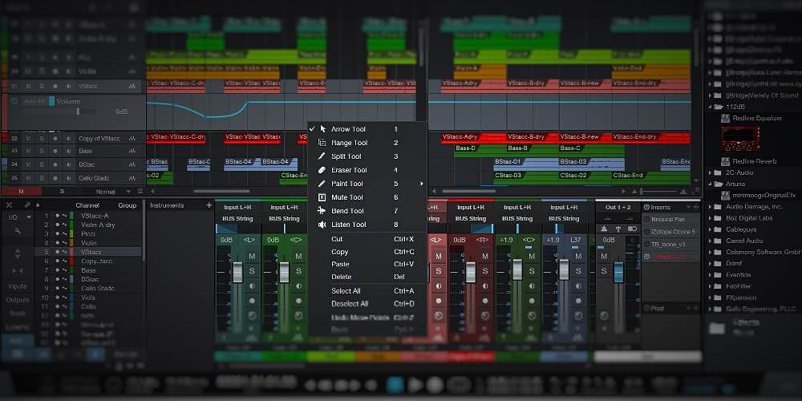Mute the Bass track in arrangement
The height and width of the screenshot is (401, 802).
[x=28, y=151]
